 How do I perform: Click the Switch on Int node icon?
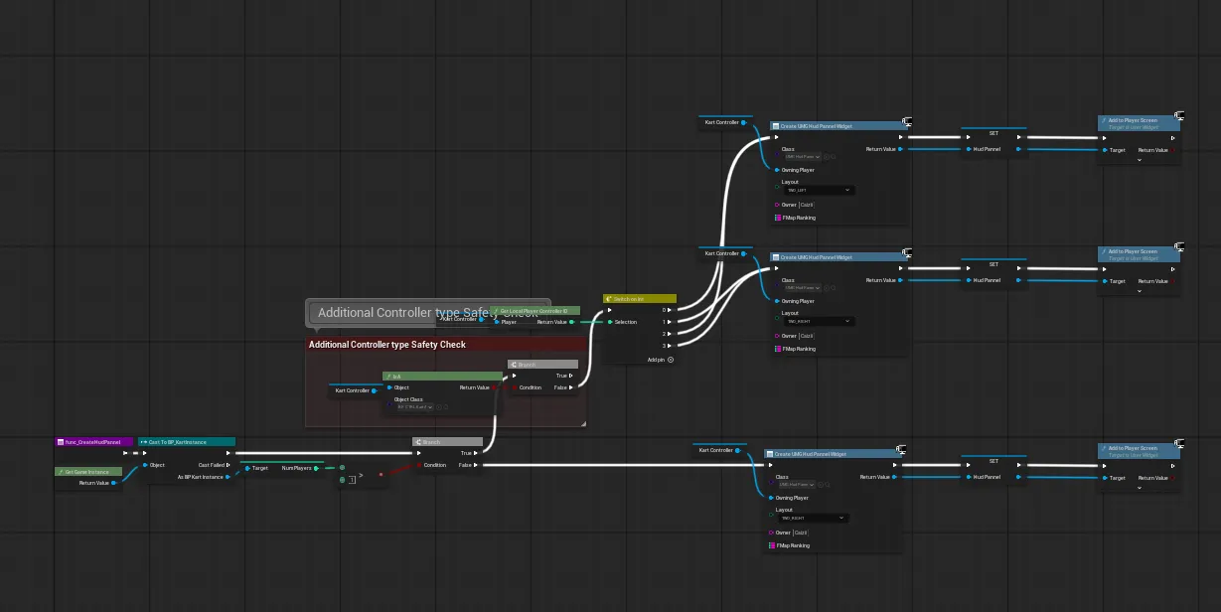[608, 298]
